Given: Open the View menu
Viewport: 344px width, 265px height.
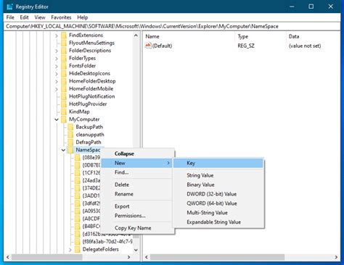Looking at the screenshot, I should 40,17.
